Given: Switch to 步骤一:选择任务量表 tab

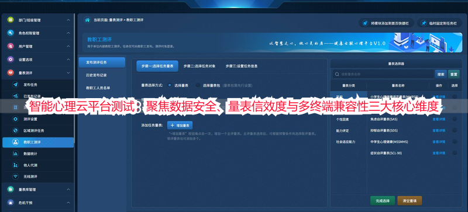Looking at the screenshot, I should (x=157, y=66).
